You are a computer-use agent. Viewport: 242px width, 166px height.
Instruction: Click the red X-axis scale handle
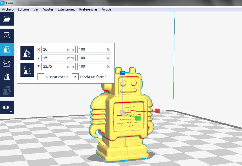point(158,111)
